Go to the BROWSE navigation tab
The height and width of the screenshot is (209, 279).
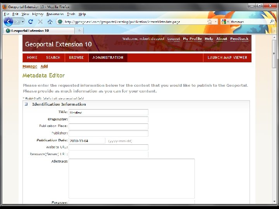[76, 58]
